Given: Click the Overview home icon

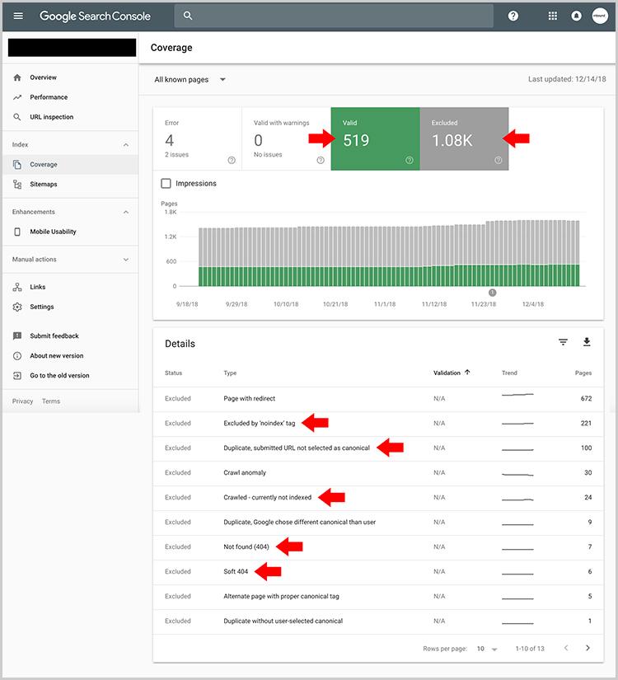Looking at the screenshot, I should pos(17,77).
